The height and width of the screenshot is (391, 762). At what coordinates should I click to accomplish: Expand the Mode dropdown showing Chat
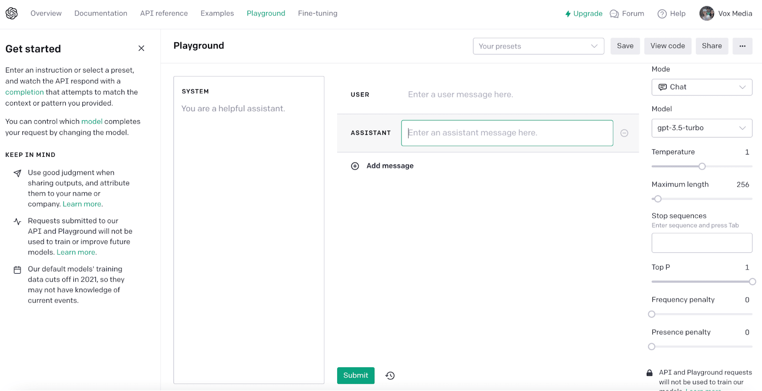pyautogui.click(x=702, y=87)
